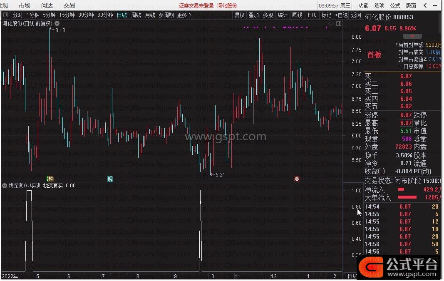
Task: Click the boxed 最高 value 6.07
Action: 406,123
